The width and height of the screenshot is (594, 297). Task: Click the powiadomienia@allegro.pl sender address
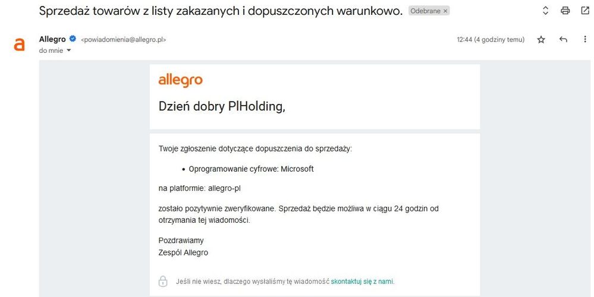tap(124, 40)
